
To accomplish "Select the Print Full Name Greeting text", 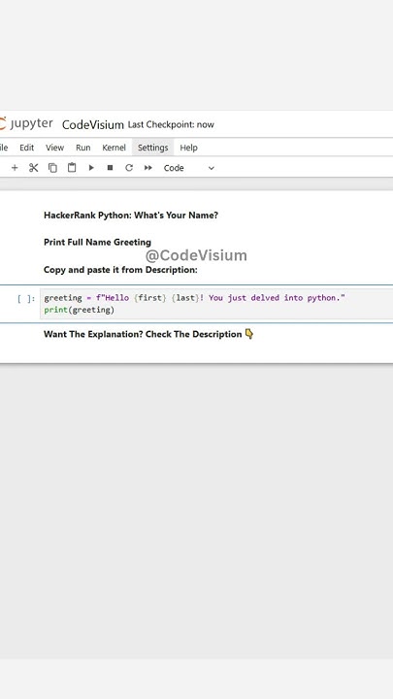I will (x=97, y=242).
